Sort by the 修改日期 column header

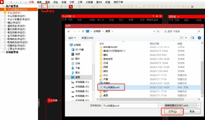tap(154, 44)
